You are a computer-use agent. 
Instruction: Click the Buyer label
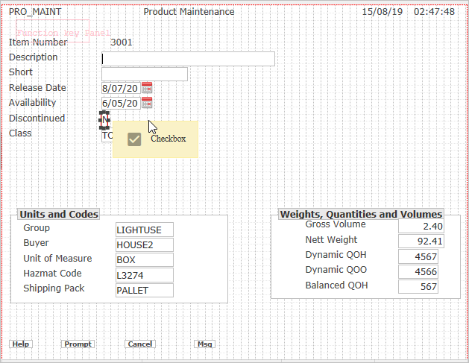pyautogui.click(x=36, y=243)
